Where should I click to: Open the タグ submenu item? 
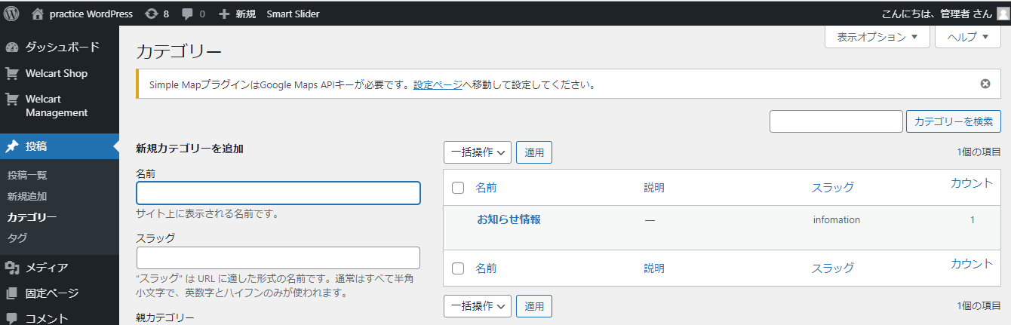coord(17,238)
